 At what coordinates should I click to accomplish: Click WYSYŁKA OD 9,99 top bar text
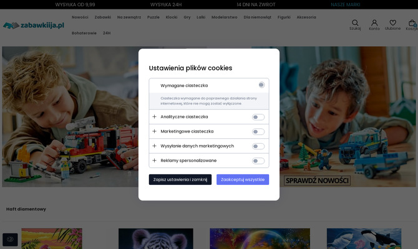coord(75,4)
